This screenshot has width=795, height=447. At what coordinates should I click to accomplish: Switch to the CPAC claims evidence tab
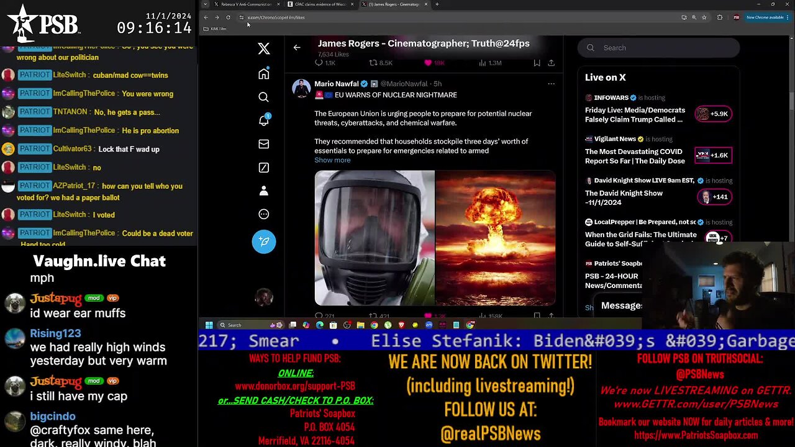click(320, 4)
